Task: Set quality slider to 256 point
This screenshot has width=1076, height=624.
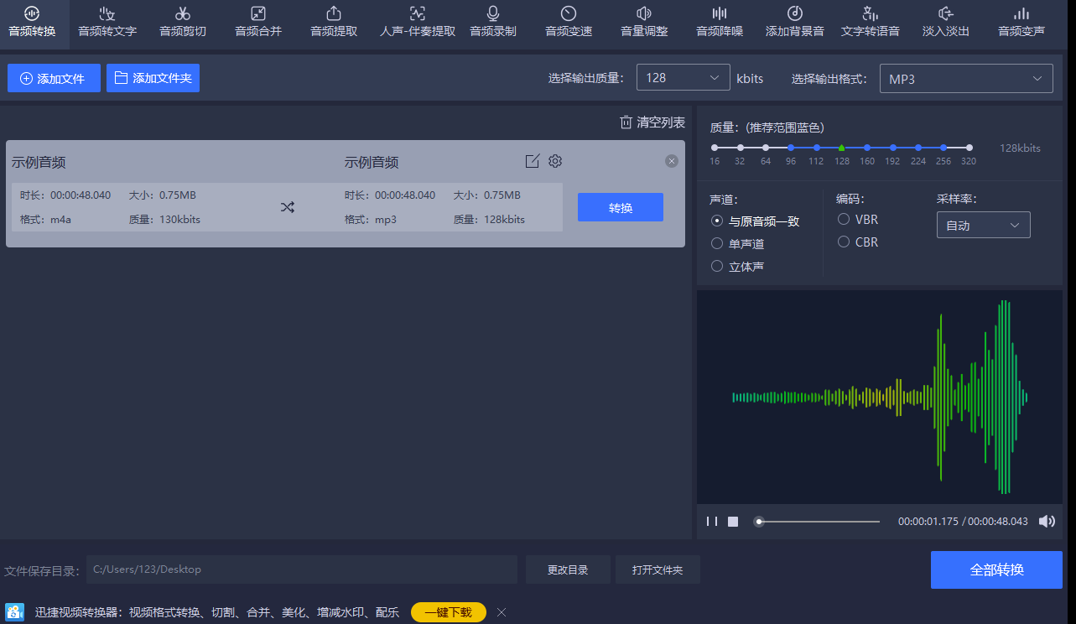Action: pyautogui.click(x=943, y=148)
